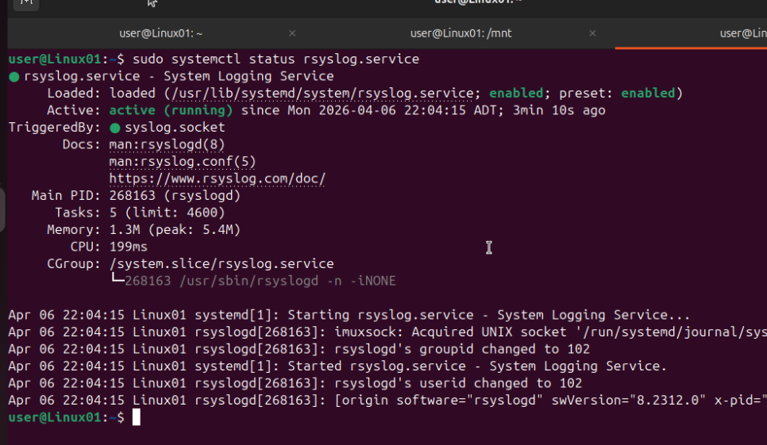The height and width of the screenshot is (445, 767).
Task: Click the bottom prompt cursor after user@Linux01:~$
Action: tap(136, 417)
